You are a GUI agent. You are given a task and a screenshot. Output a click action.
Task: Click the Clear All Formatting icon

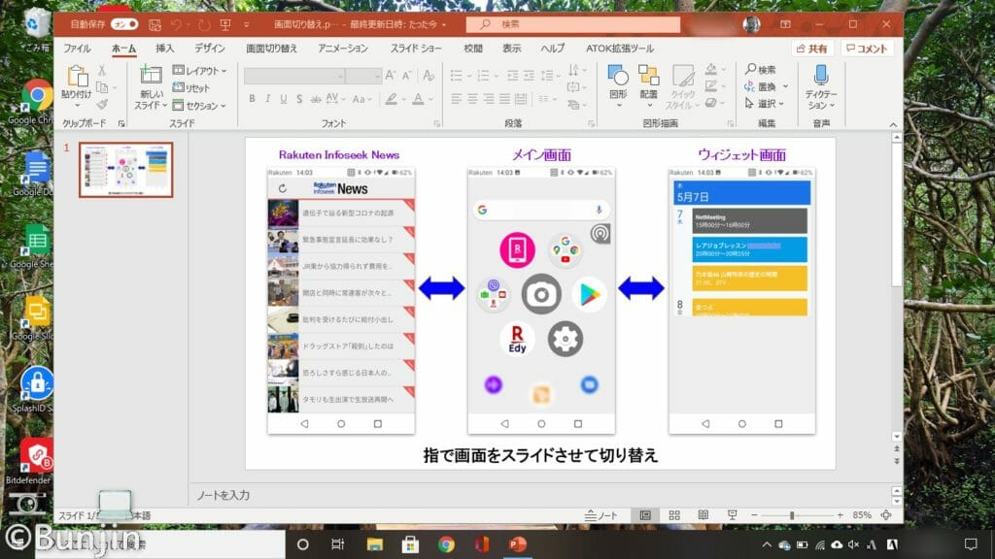[429, 76]
